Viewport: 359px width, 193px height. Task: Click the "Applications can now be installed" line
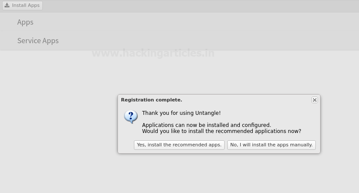coord(206,125)
